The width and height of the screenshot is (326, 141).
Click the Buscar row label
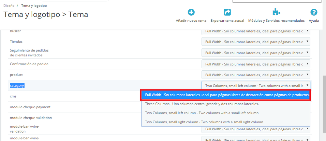[15, 31]
